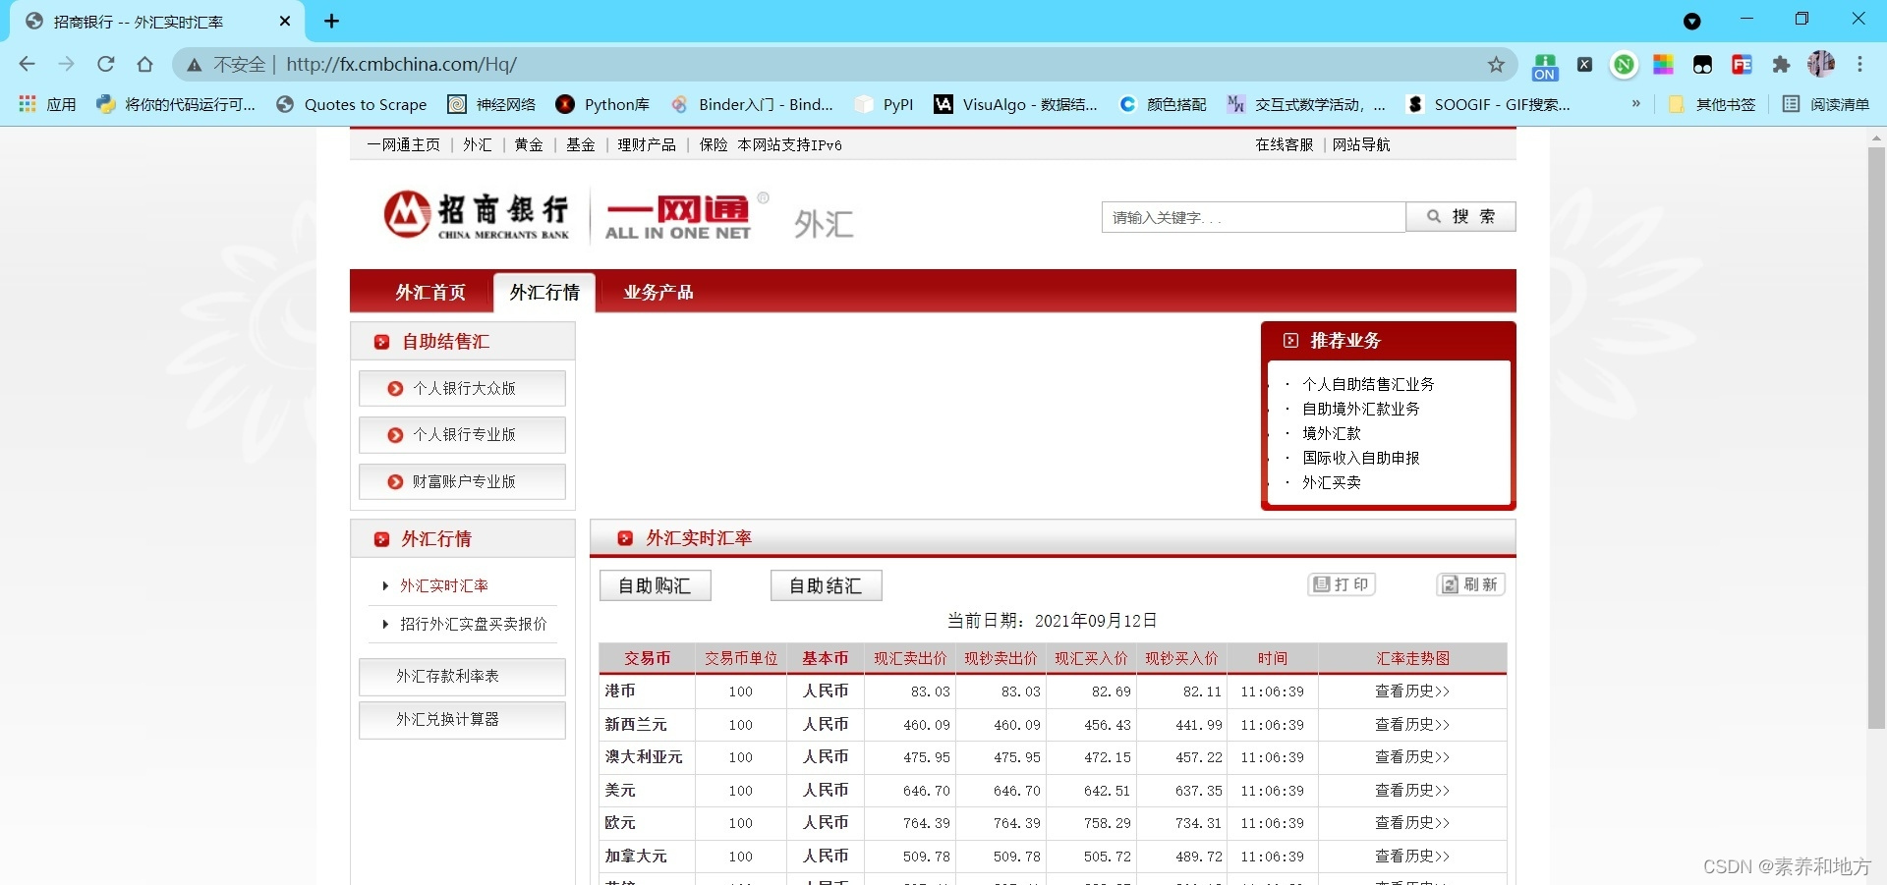Open 个人银行专业版

point(462,435)
